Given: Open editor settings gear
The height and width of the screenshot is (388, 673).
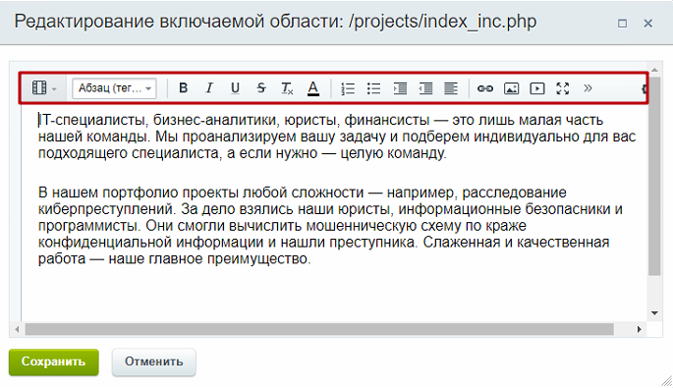Looking at the screenshot, I should pos(644,88).
